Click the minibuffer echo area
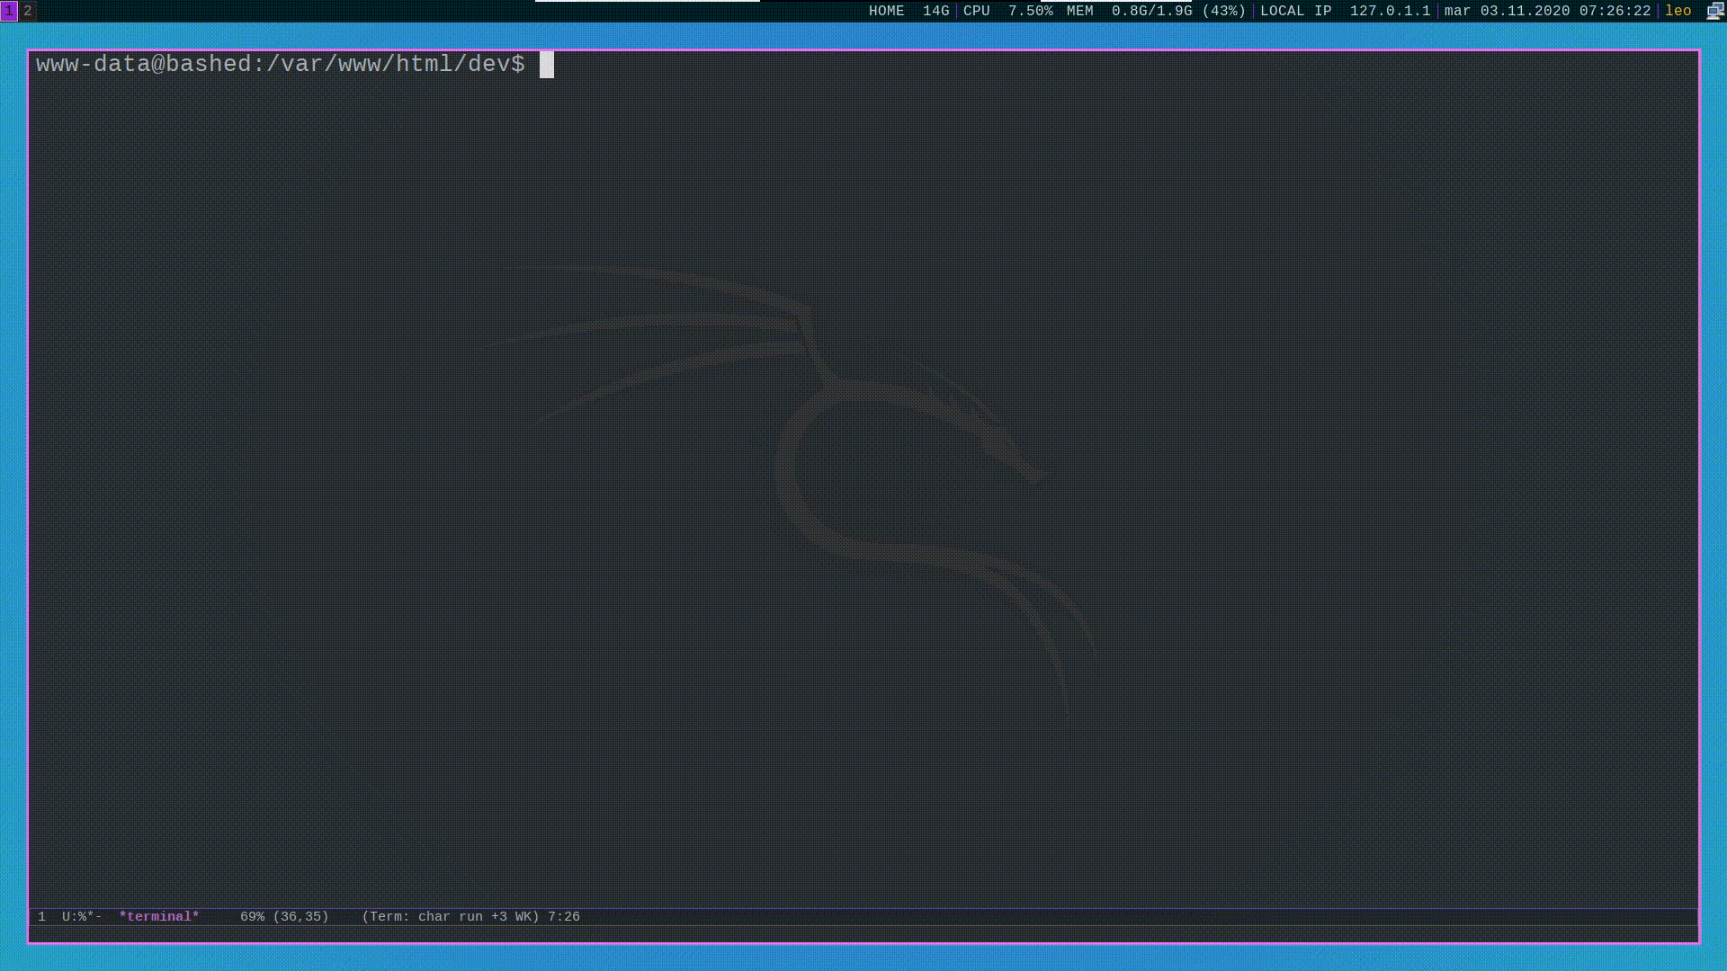1727x971 pixels. [863, 934]
